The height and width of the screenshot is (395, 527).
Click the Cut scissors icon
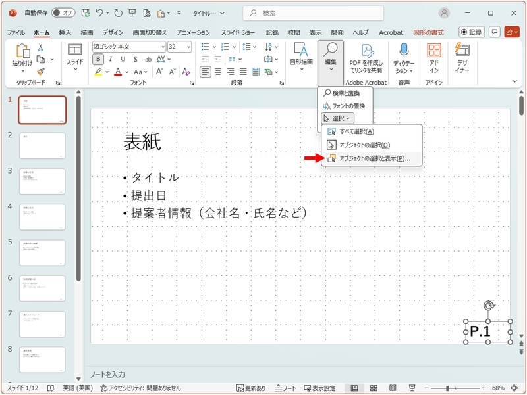coord(40,47)
